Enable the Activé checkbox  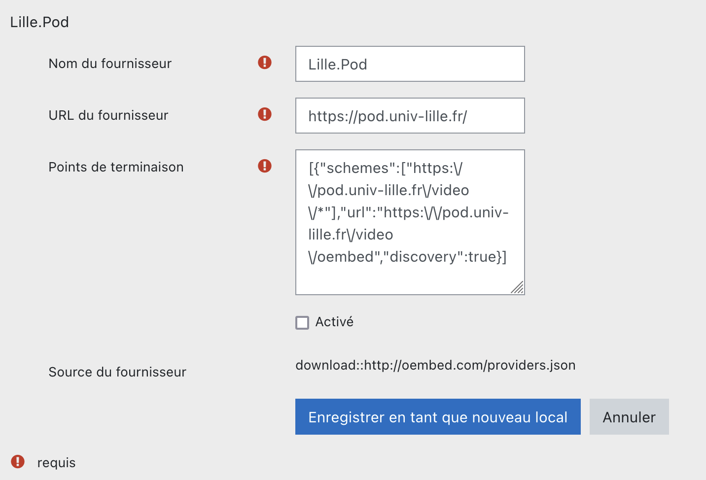(x=302, y=323)
